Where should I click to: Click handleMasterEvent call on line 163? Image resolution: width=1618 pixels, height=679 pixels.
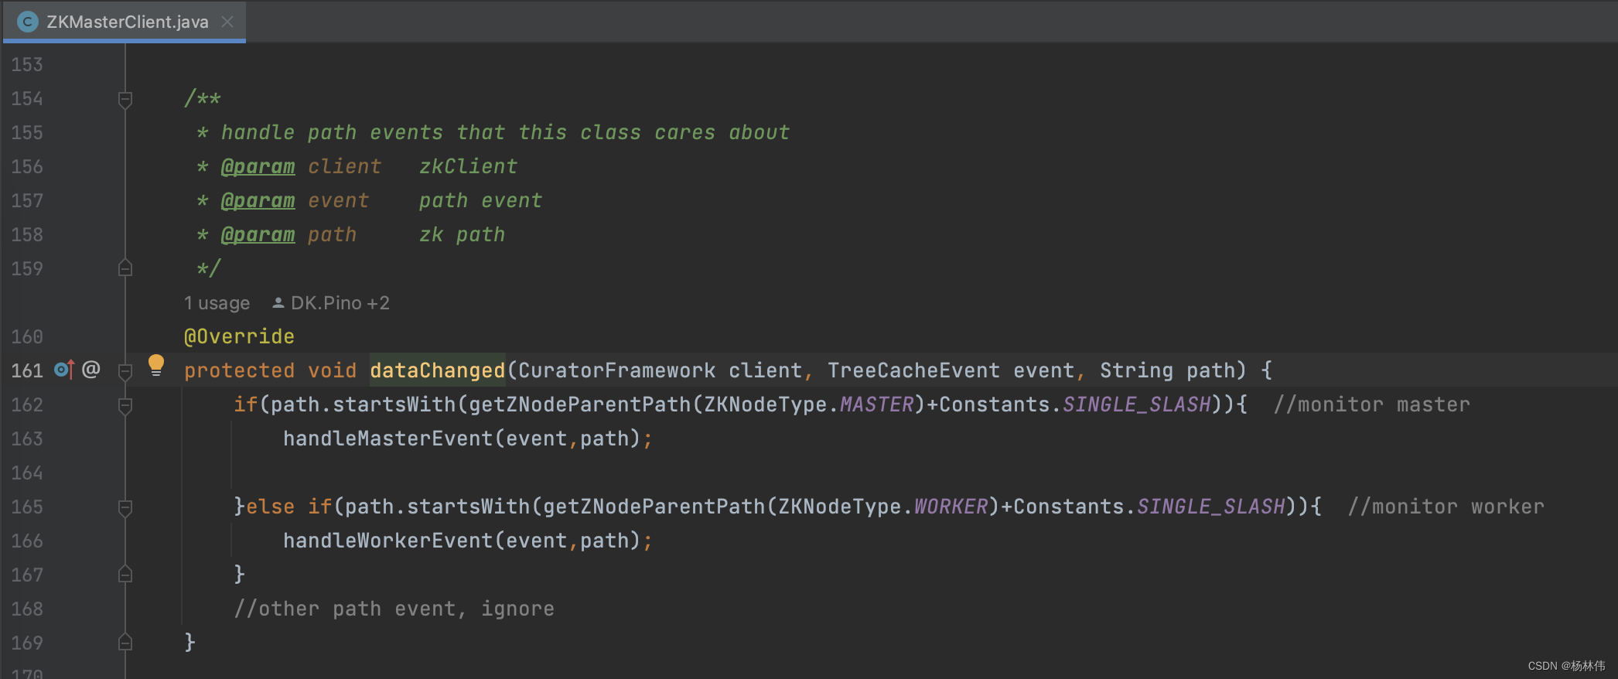387,438
